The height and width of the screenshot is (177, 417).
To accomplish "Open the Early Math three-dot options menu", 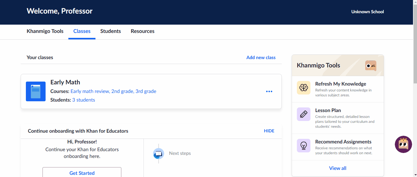I will pos(269,91).
